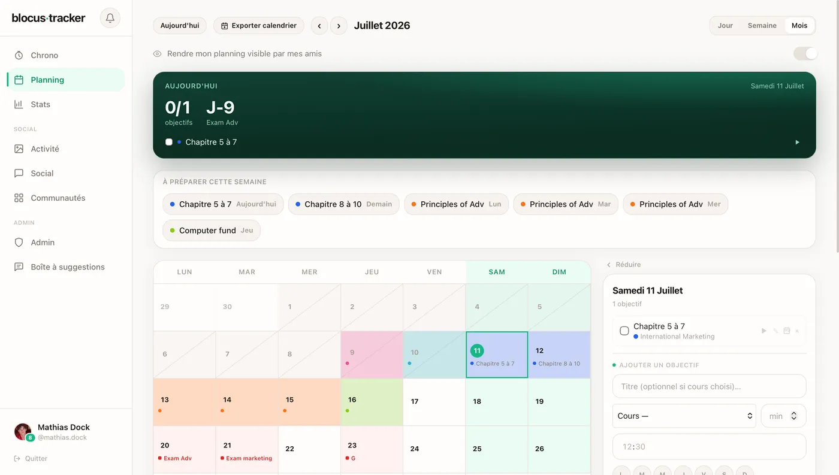Click Exporter calendrier
Screen dimensions: 839x475
(259, 26)
